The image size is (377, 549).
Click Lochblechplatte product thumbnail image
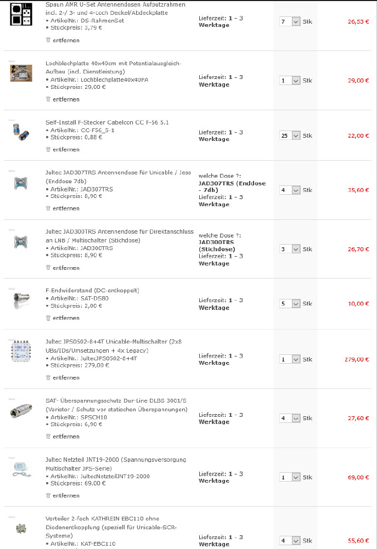21,73
